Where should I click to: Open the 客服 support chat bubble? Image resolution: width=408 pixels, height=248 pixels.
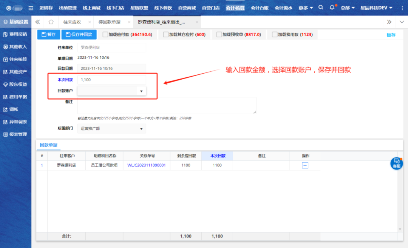[x=396, y=163]
